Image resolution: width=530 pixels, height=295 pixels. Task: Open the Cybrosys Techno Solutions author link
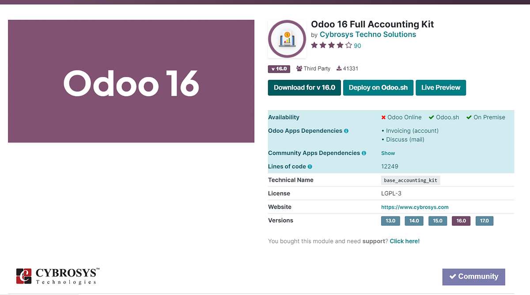[367, 34]
